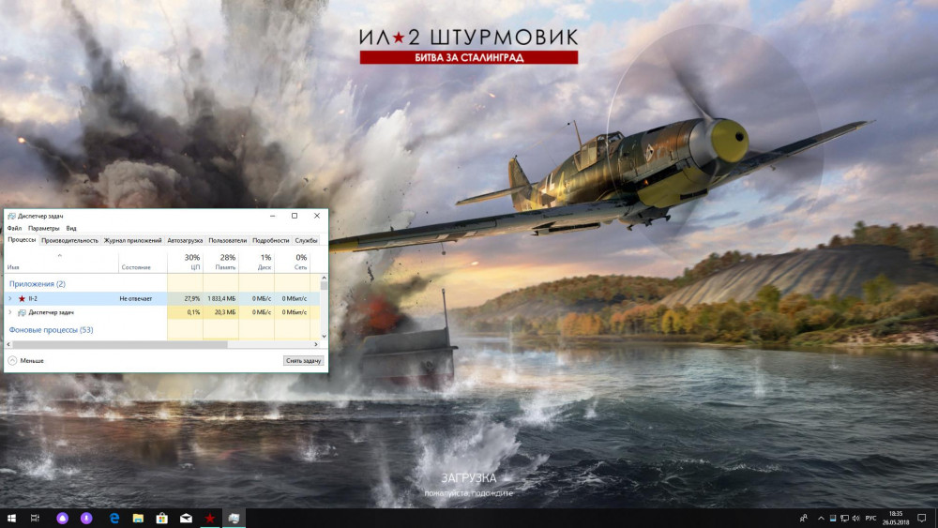The width and height of the screenshot is (938, 528).
Task: Open File Explorer from the taskbar
Action: [138, 518]
